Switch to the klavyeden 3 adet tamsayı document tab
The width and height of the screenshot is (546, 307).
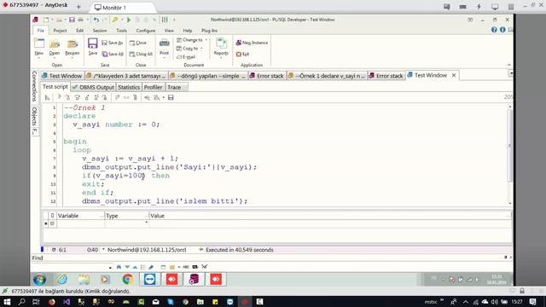tap(126, 76)
